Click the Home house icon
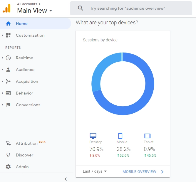This screenshot has width=196, height=182. point(8,23)
